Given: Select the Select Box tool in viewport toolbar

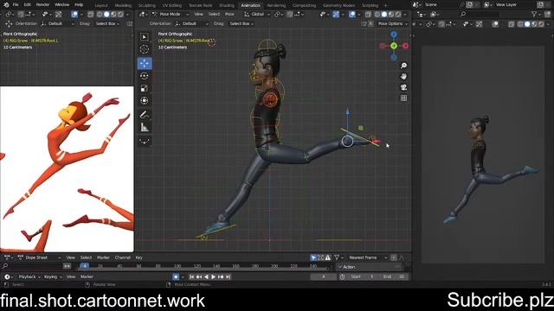Looking at the screenshot, I should [x=145, y=37].
